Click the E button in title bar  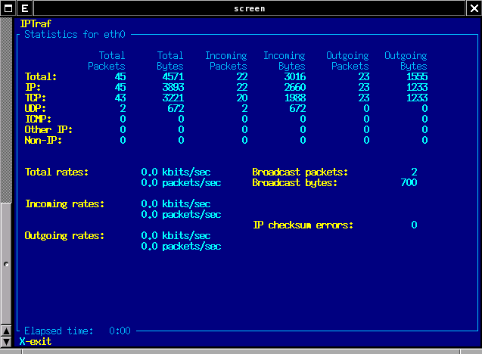[25, 8]
